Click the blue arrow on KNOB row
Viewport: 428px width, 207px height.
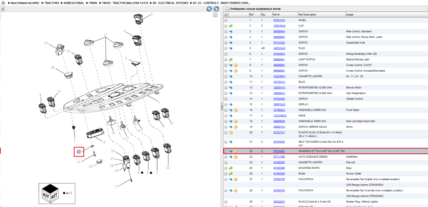(x=231, y=116)
